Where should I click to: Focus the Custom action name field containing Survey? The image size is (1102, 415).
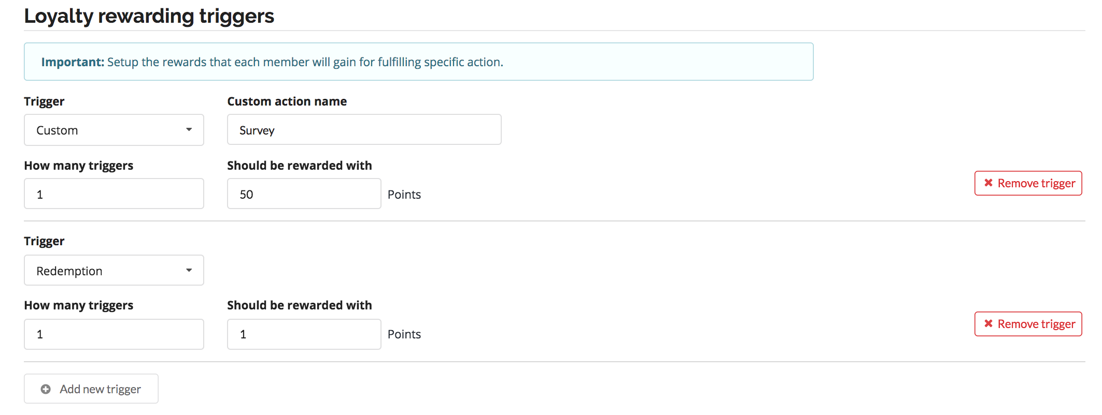364,130
